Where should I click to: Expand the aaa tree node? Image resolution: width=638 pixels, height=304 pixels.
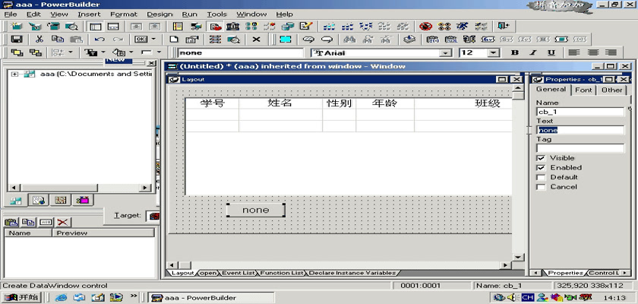point(14,74)
